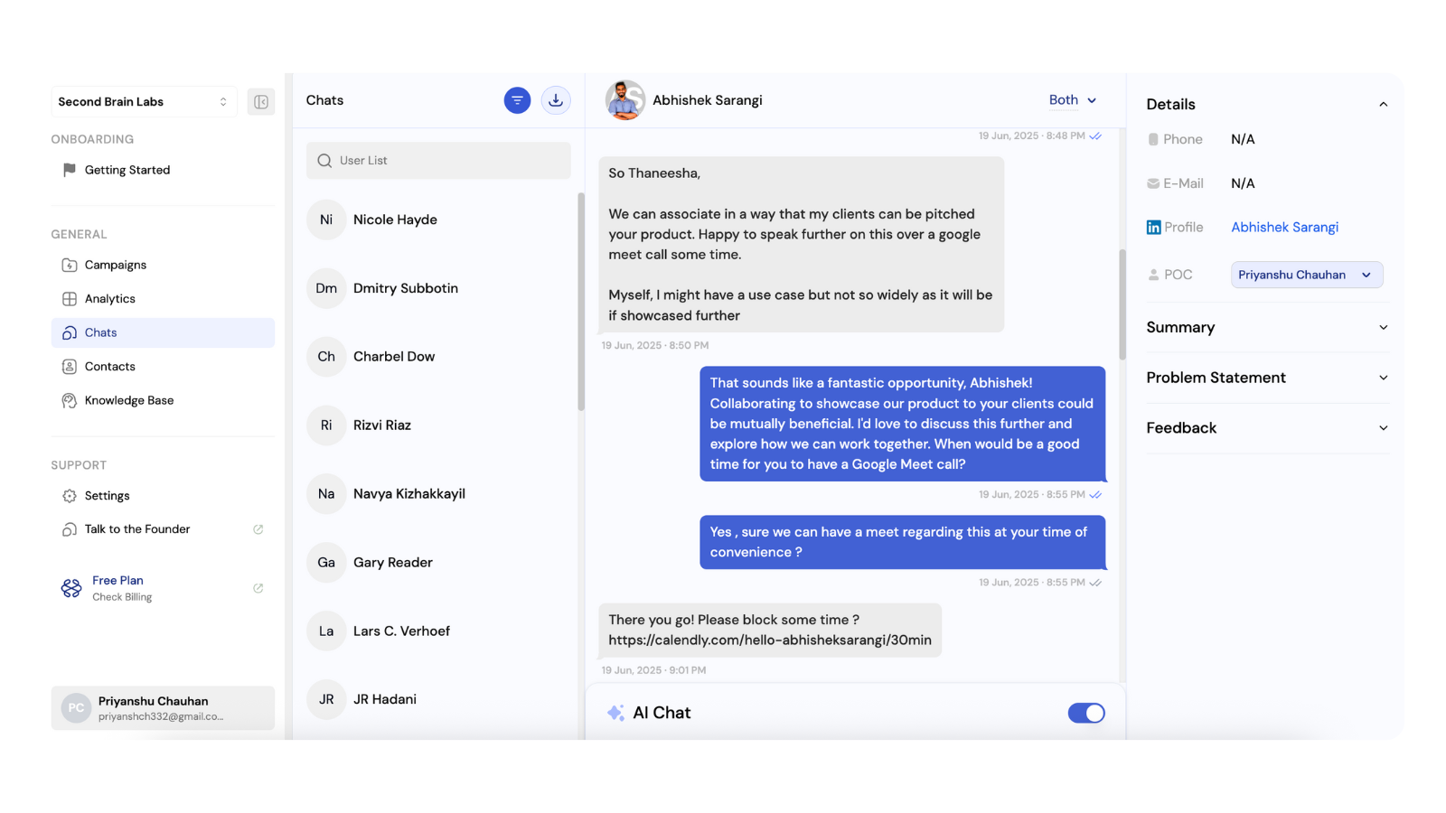The image size is (1446, 813).
Task: Open the Knowledge Base page
Action: coord(163,400)
